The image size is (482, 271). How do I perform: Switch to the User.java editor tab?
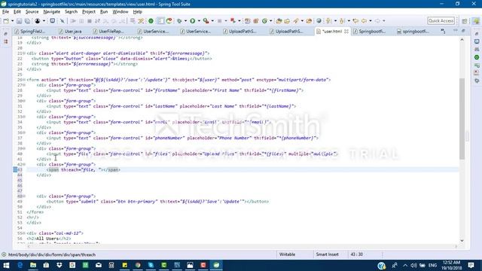70,32
